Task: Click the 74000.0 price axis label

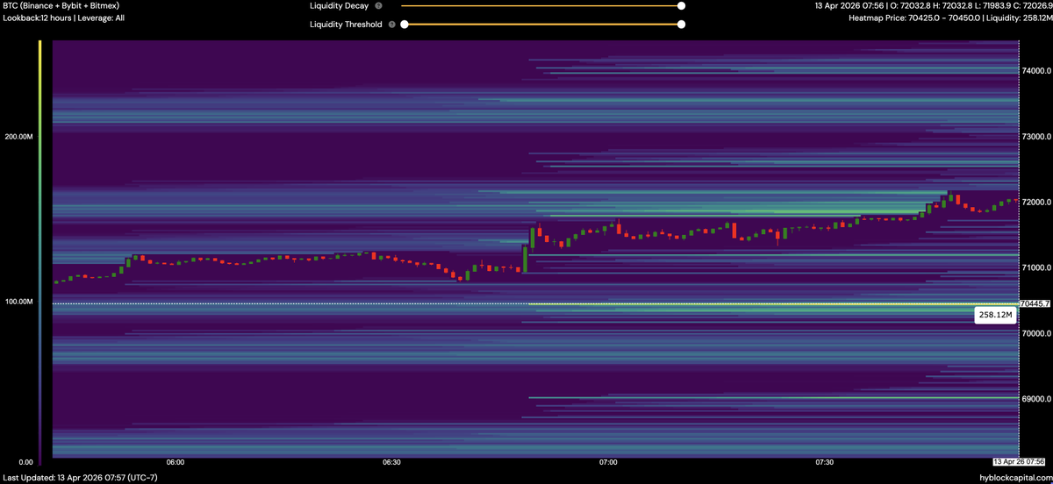Action: coord(1035,72)
